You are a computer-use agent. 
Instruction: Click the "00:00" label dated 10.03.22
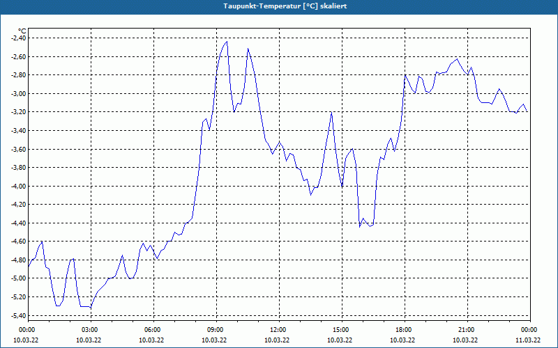[27, 330]
